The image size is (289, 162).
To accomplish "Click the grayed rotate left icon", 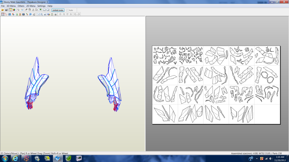I will 75,14.
